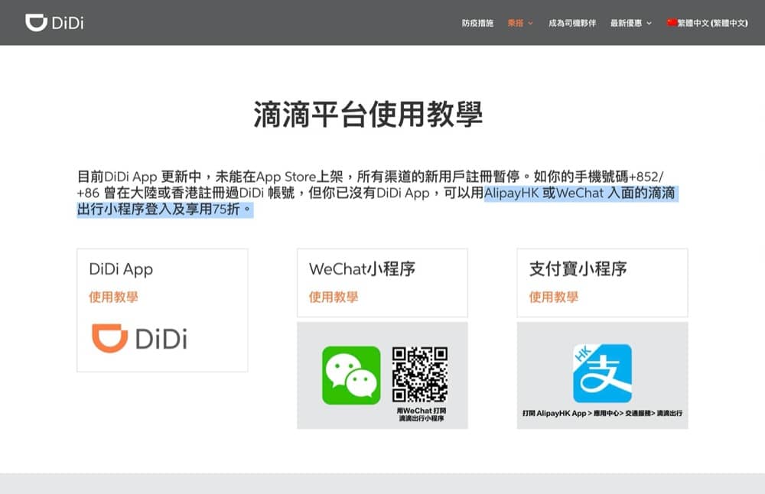Click the green WeChat icon
Viewport: 765px width, 494px height.
pyautogui.click(x=351, y=375)
